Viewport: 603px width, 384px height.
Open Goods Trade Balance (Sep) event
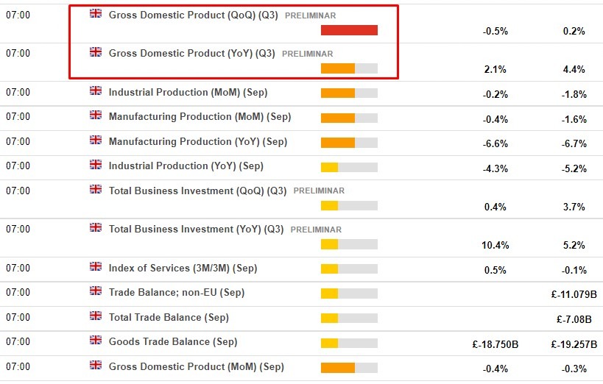click(x=173, y=342)
